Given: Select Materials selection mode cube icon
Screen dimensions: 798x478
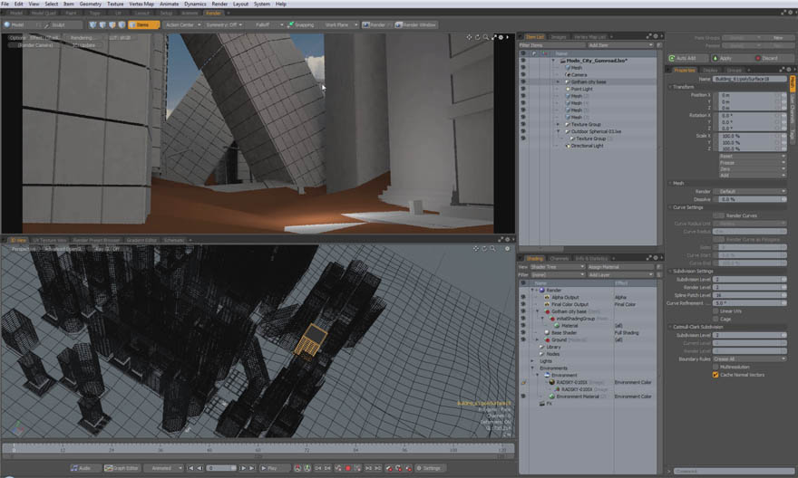Looking at the screenshot, I should point(122,24).
